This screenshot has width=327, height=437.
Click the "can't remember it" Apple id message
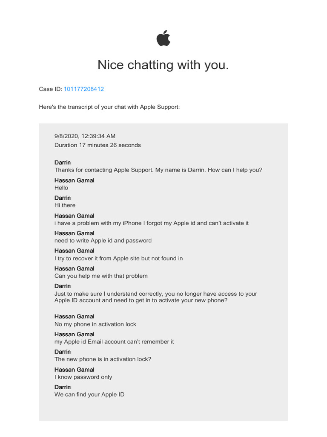(114, 342)
